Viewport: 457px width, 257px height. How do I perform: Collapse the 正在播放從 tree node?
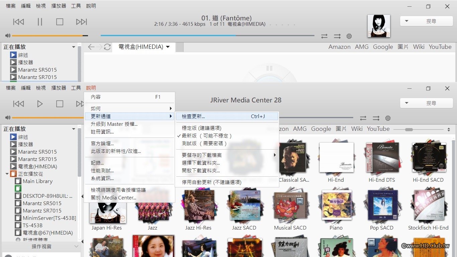(7, 174)
